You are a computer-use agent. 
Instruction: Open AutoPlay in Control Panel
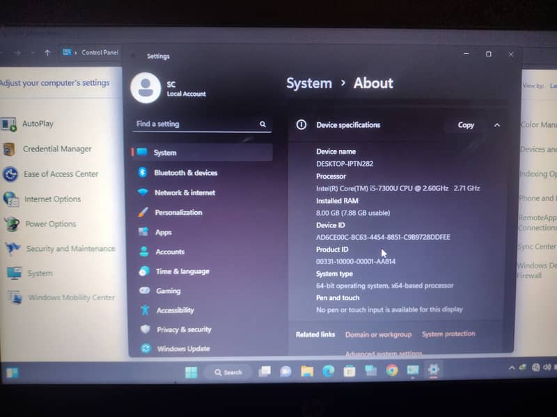pyautogui.click(x=28, y=124)
